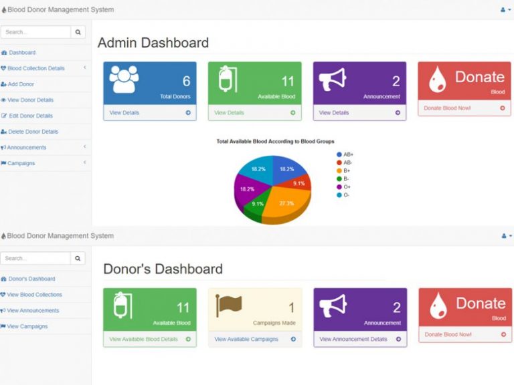Image resolution: width=514 pixels, height=385 pixels.
Task: Click the upper Search input field
Action: click(x=35, y=32)
